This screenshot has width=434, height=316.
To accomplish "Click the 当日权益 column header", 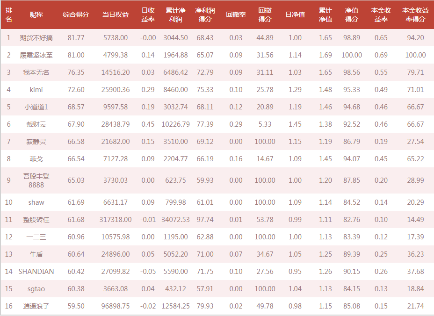I will 116,14.
